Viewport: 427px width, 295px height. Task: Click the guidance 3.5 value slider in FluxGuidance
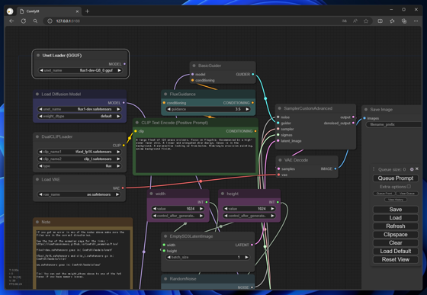point(208,109)
